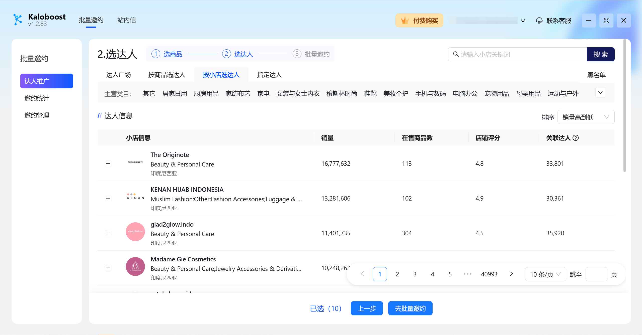Open the 按商品选达人 tab
642x335 pixels.
(x=167, y=75)
